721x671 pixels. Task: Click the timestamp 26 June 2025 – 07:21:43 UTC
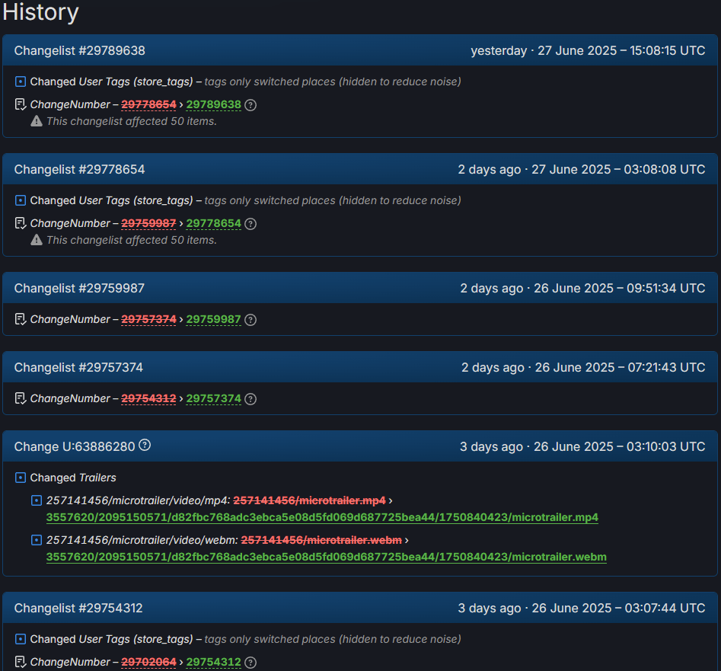[620, 367]
